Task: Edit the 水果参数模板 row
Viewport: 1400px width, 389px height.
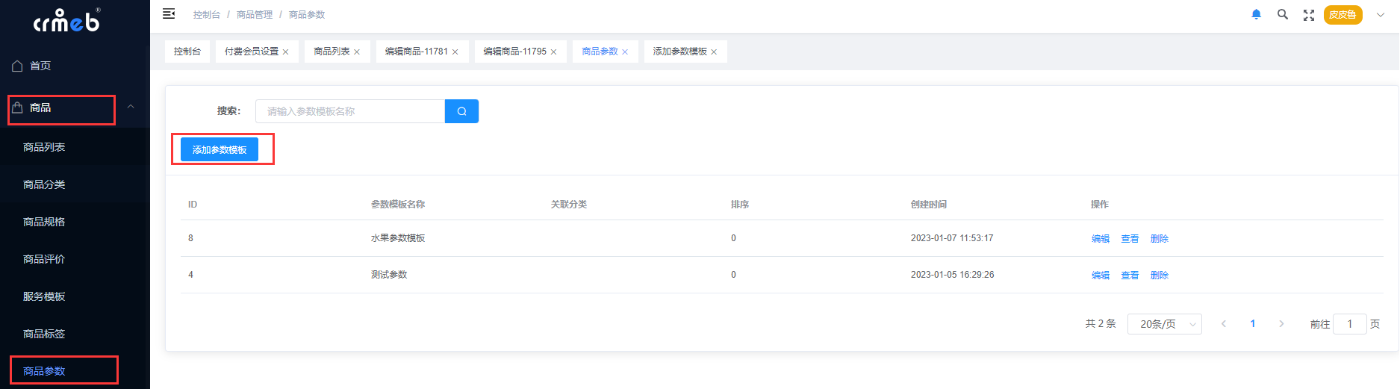Action: 1100,239
